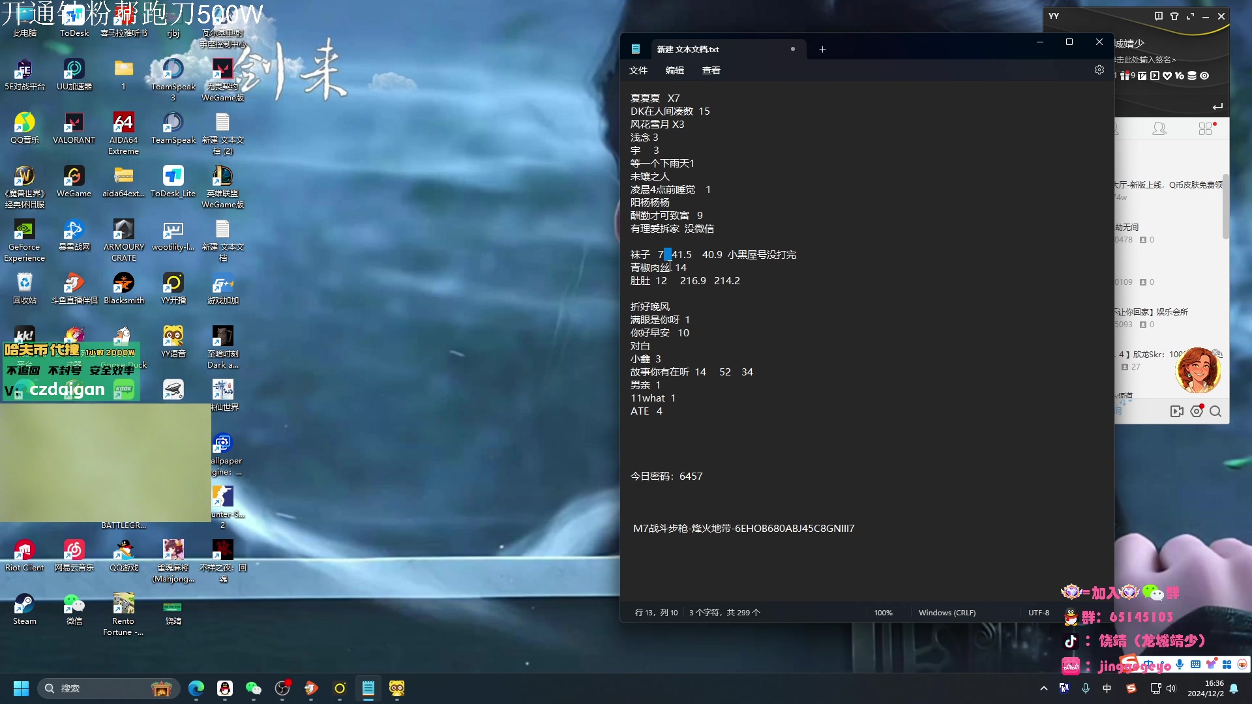Viewport: 1252px width, 704px height.
Task: Open YY voice chat app
Action: (172, 342)
